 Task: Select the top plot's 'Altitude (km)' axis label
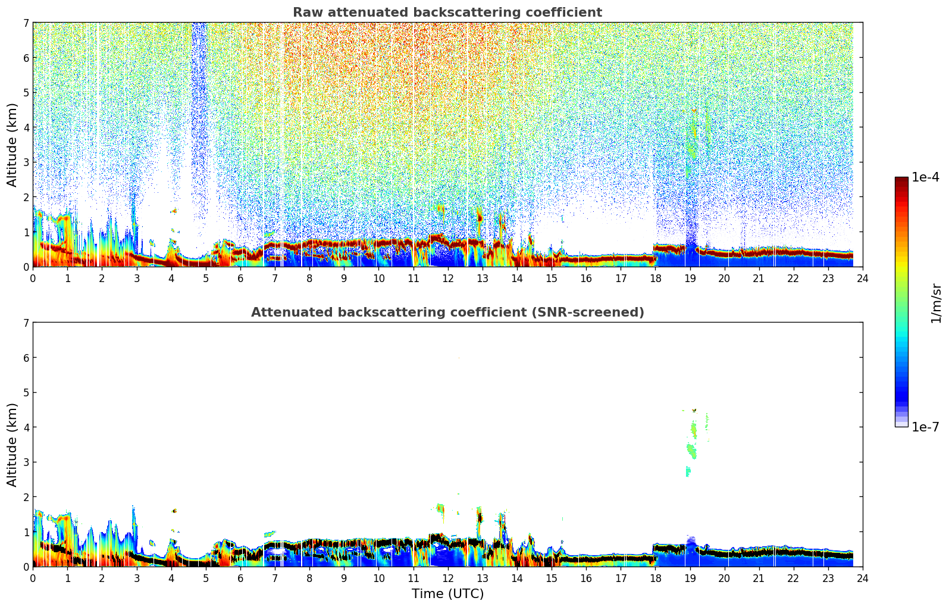coord(12,145)
